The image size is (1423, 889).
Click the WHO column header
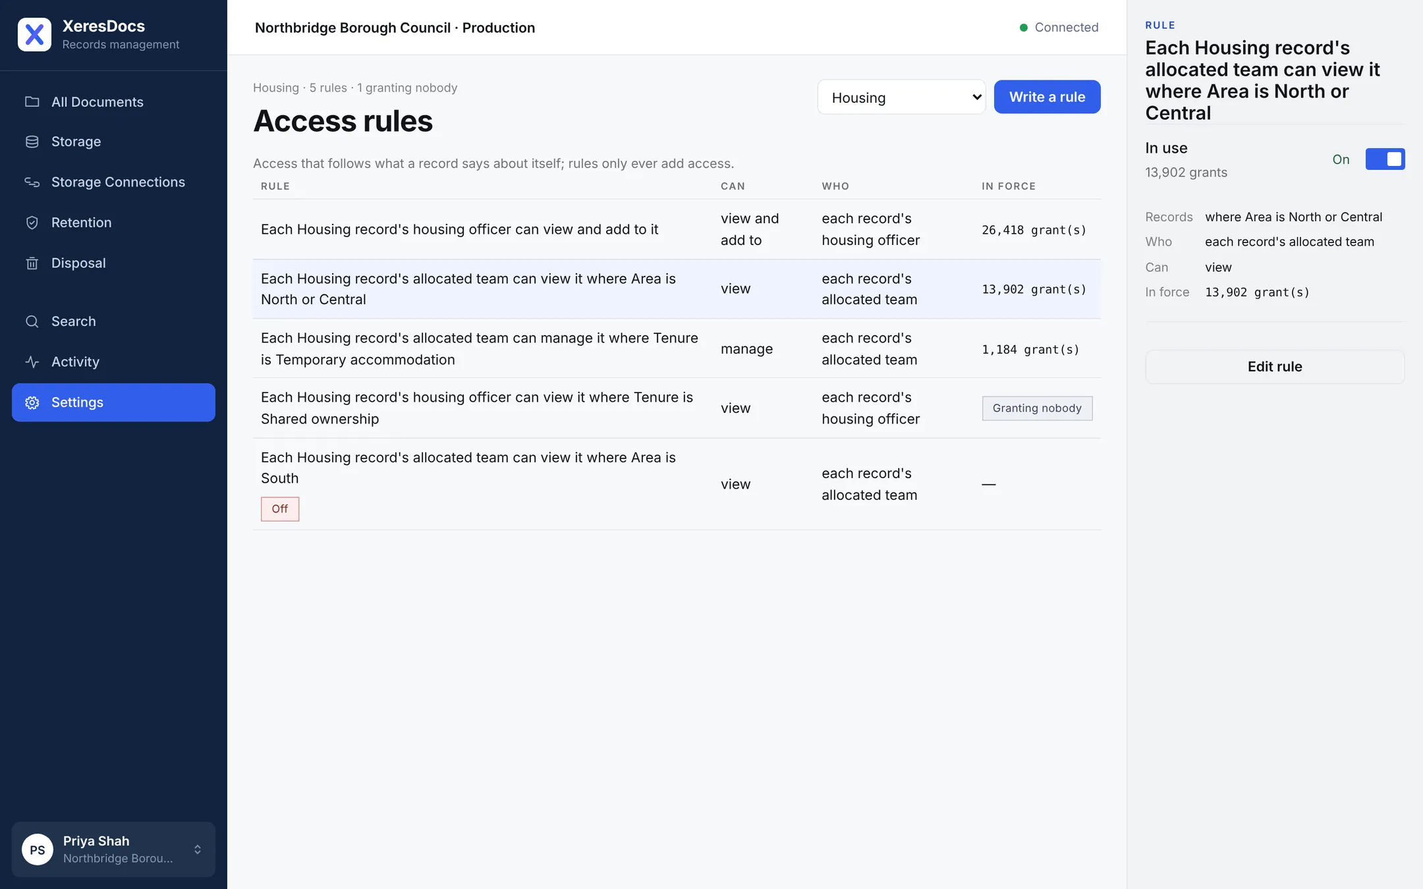point(835,186)
